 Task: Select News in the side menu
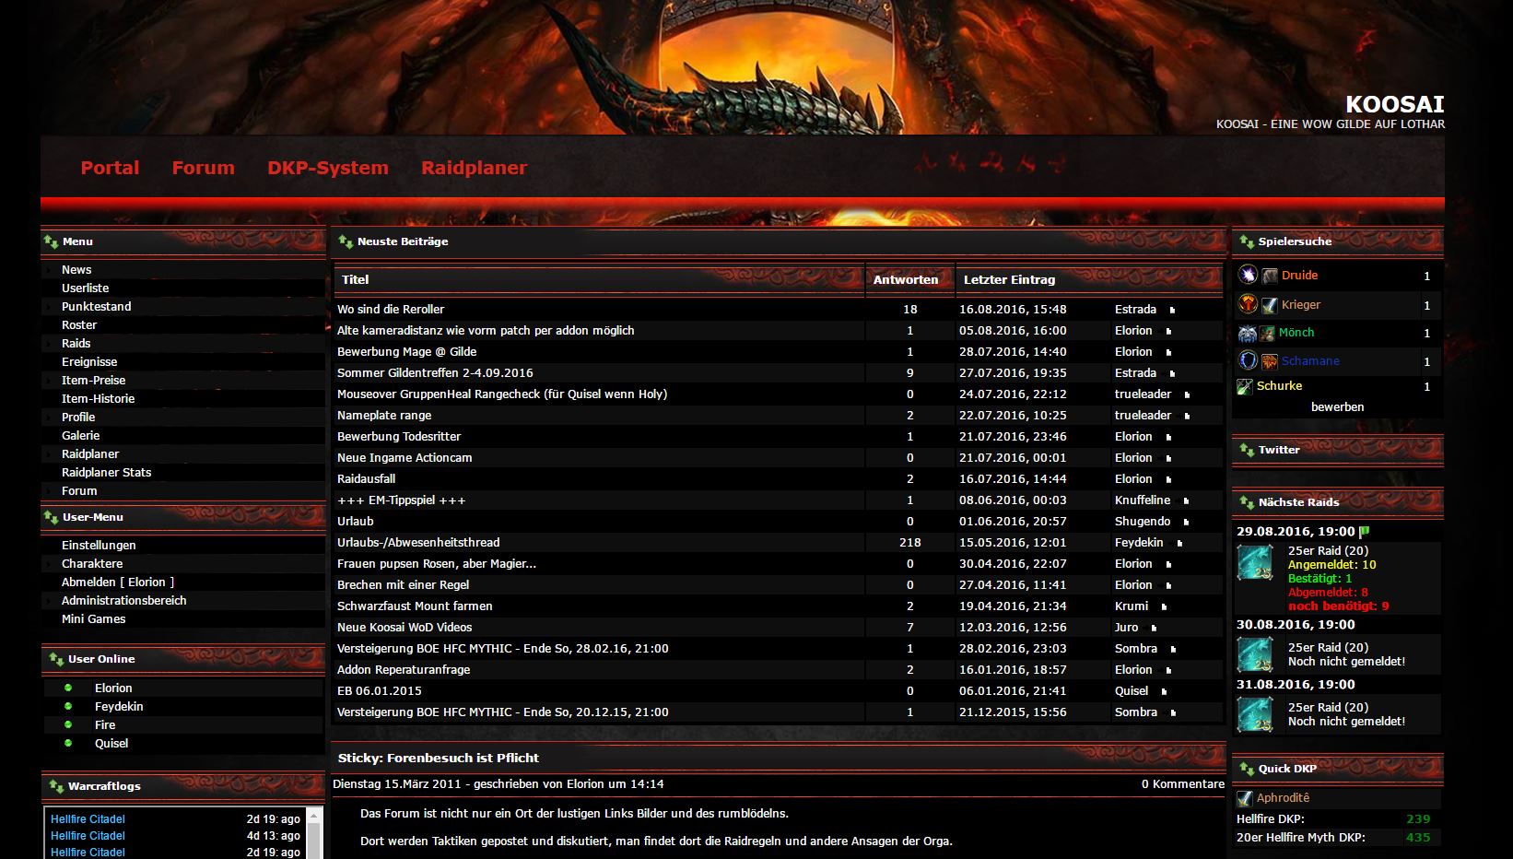coord(76,270)
